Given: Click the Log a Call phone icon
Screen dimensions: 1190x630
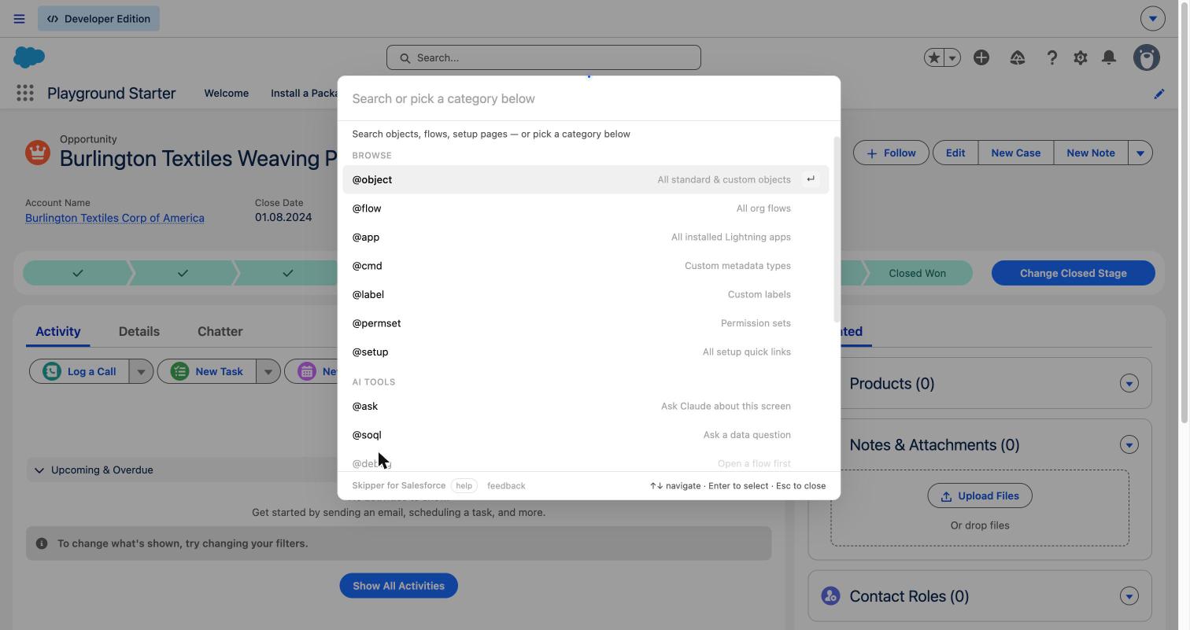Looking at the screenshot, I should [52, 371].
